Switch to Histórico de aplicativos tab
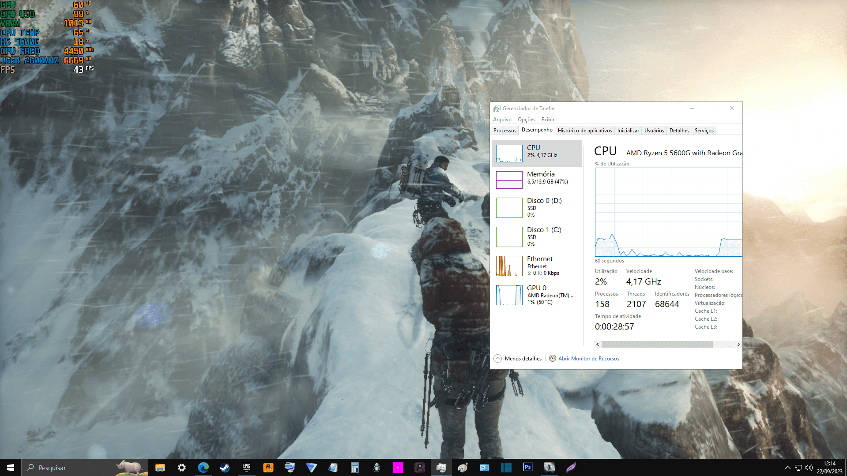847x476 pixels. pyautogui.click(x=585, y=131)
